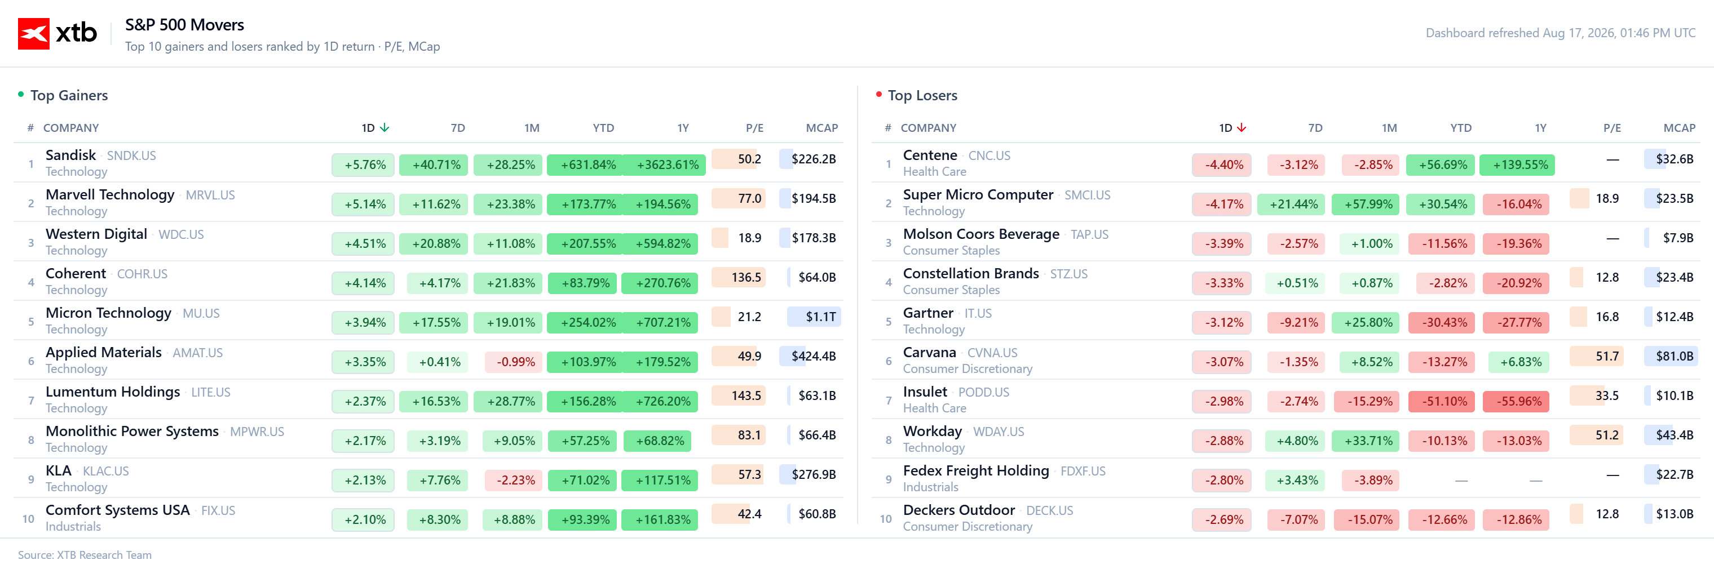Sort Top Gainers by COMPANY header
This screenshot has width=1714, height=569.
pos(71,128)
